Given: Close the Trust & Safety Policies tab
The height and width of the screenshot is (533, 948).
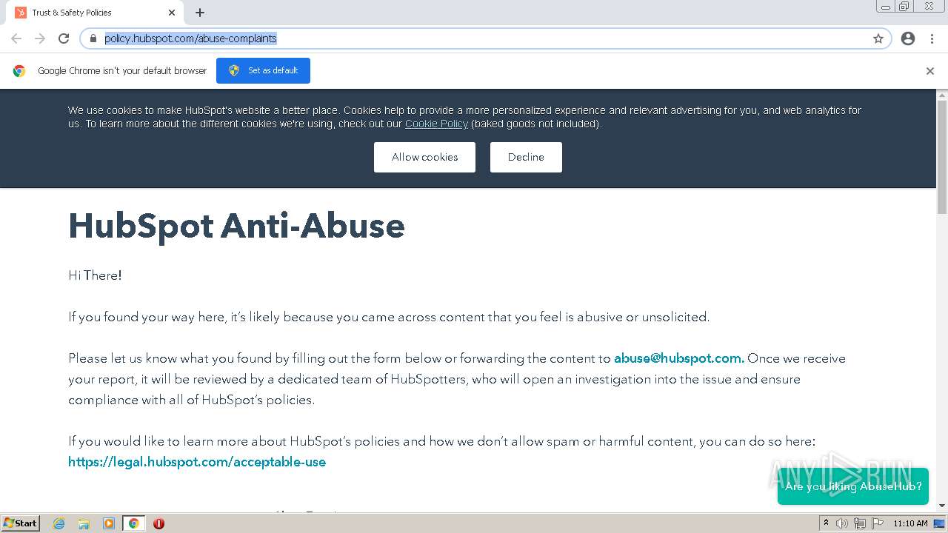Looking at the screenshot, I should click(x=172, y=13).
